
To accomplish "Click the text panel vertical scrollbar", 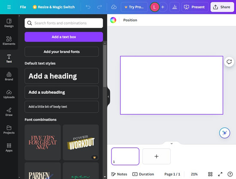I will point(105,66).
